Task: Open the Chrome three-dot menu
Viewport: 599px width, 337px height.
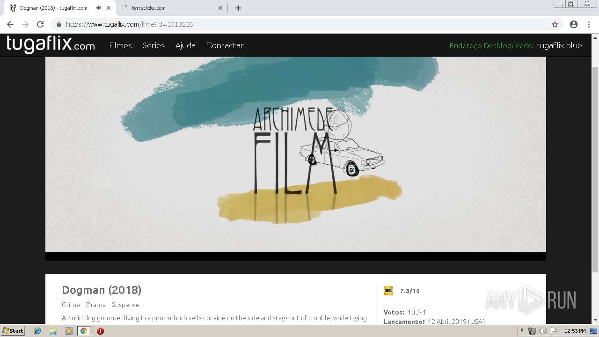Action: click(588, 24)
